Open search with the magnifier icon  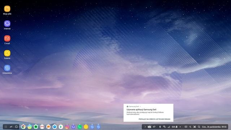pos(199,127)
